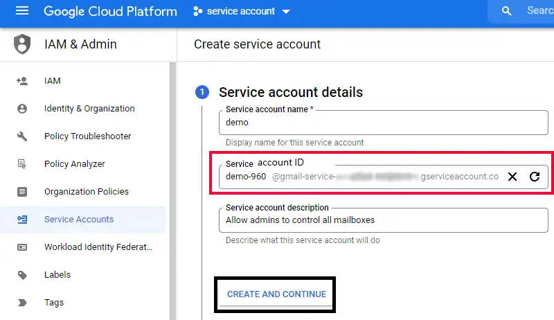Image resolution: width=554 pixels, height=320 pixels.
Task: Click the search magnifier icon
Action: [506, 11]
